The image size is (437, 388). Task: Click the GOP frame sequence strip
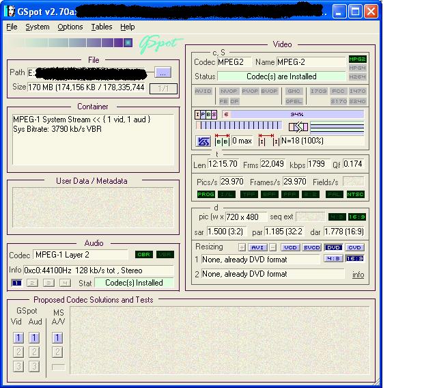[x=238, y=126]
